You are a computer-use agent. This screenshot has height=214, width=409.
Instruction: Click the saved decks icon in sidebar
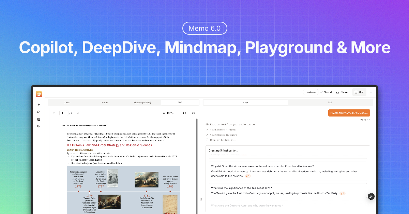click(x=39, y=119)
